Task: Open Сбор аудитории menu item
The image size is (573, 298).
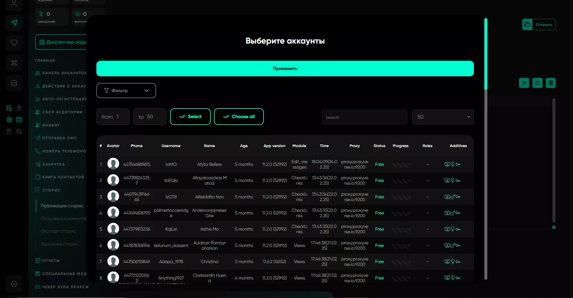Action: pyautogui.click(x=59, y=112)
